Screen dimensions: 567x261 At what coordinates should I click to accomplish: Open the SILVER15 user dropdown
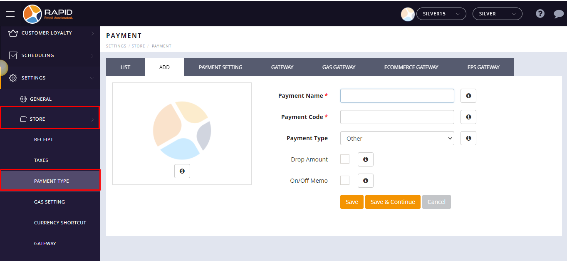pyautogui.click(x=441, y=14)
